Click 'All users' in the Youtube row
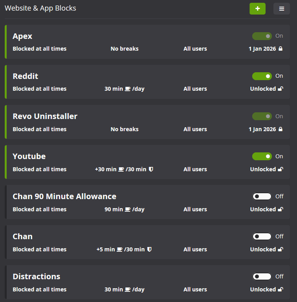This screenshot has height=302, width=297. click(195, 169)
